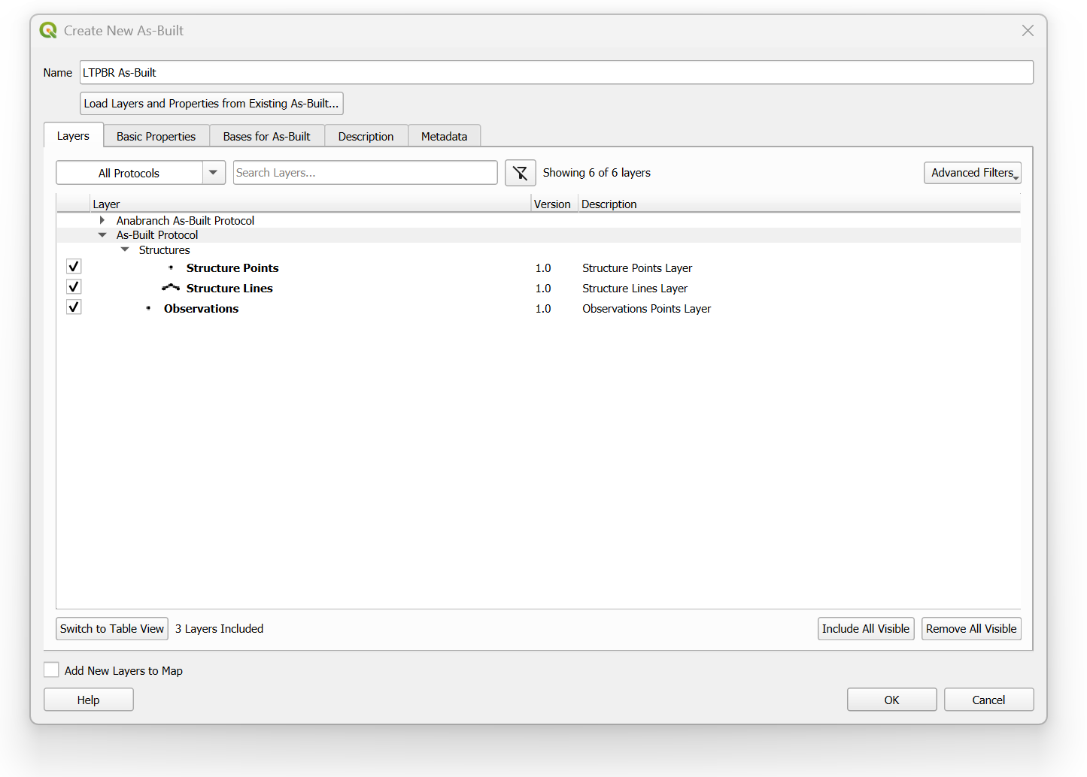Enable Add New Layers to Map
Viewport: 1087px width, 777px height.
[52, 670]
